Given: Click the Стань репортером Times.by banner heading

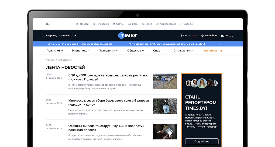Looking at the screenshot, I should pos(201,103).
